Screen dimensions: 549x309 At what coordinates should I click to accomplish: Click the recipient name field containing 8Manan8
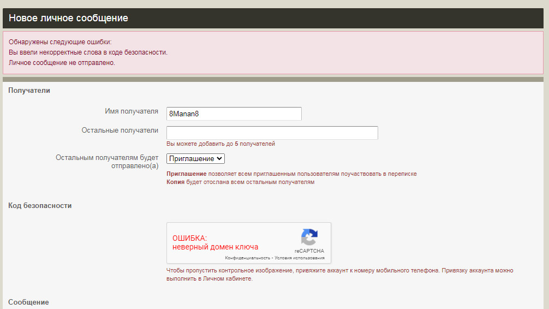[234, 114]
